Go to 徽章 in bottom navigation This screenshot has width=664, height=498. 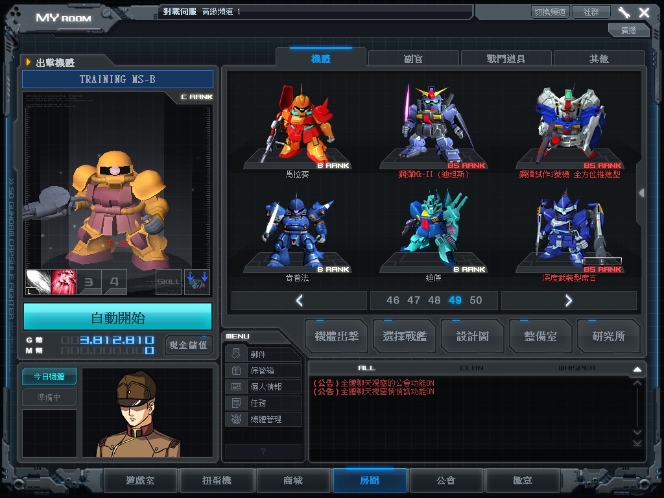pyautogui.click(x=522, y=480)
